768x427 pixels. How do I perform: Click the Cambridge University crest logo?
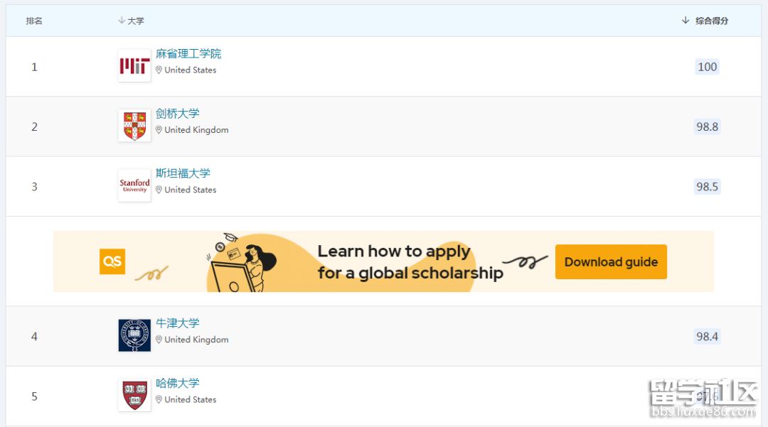point(134,126)
